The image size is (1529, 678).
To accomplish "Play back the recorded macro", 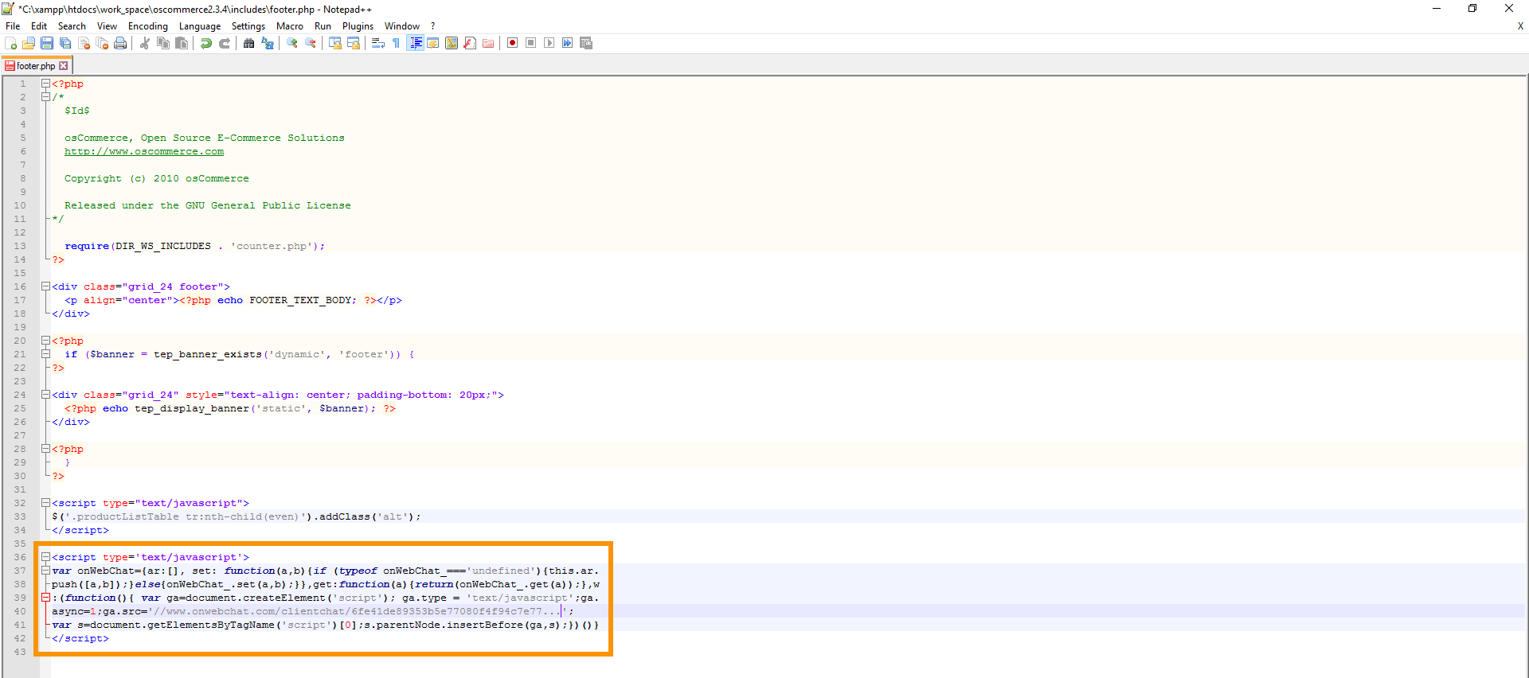I will tap(549, 43).
